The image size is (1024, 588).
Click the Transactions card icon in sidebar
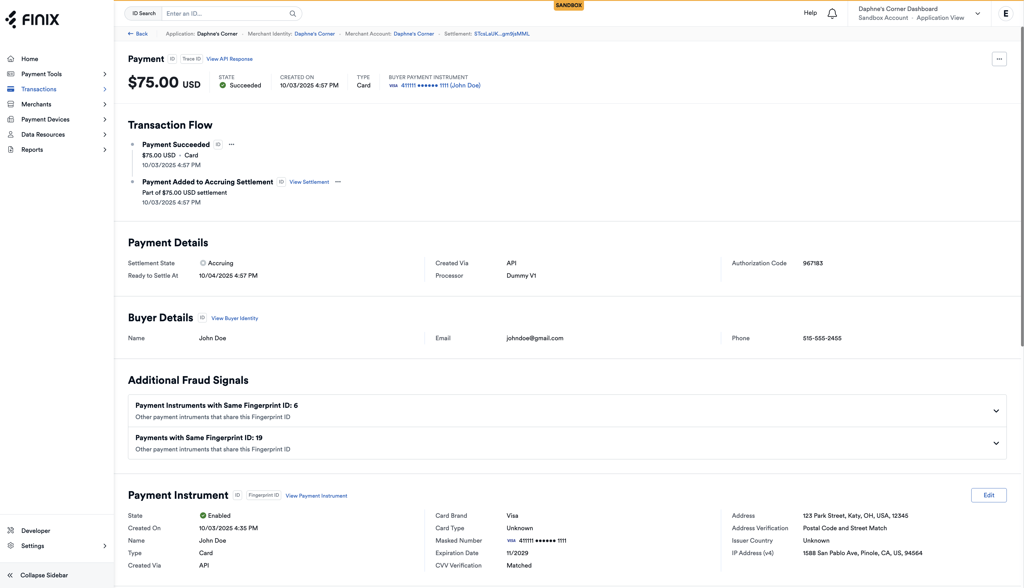pyautogui.click(x=11, y=89)
